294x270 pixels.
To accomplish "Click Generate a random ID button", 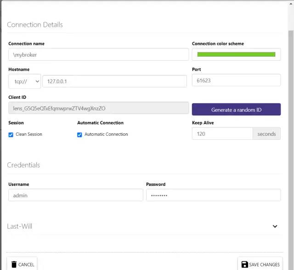I will (x=236, y=109).
